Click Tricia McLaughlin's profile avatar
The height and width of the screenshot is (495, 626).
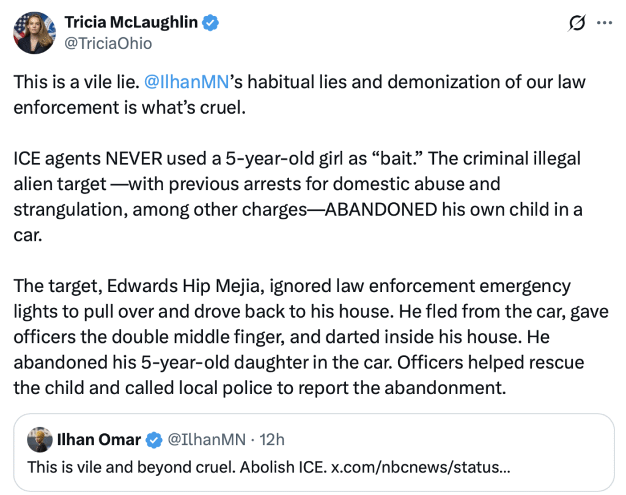(34, 33)
